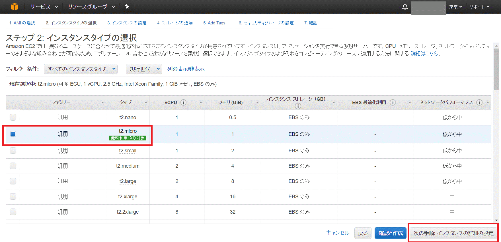The image size is (501, 242).
Task: Click the t2.small type name
Action: [x=128, y=151]
